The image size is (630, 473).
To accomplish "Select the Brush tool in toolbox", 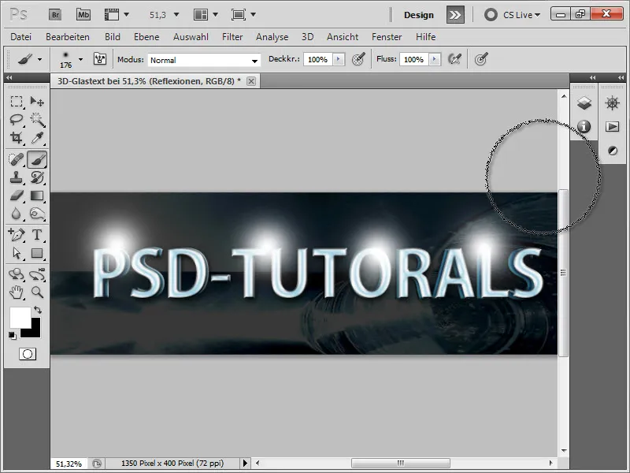I will click(37, 160).
